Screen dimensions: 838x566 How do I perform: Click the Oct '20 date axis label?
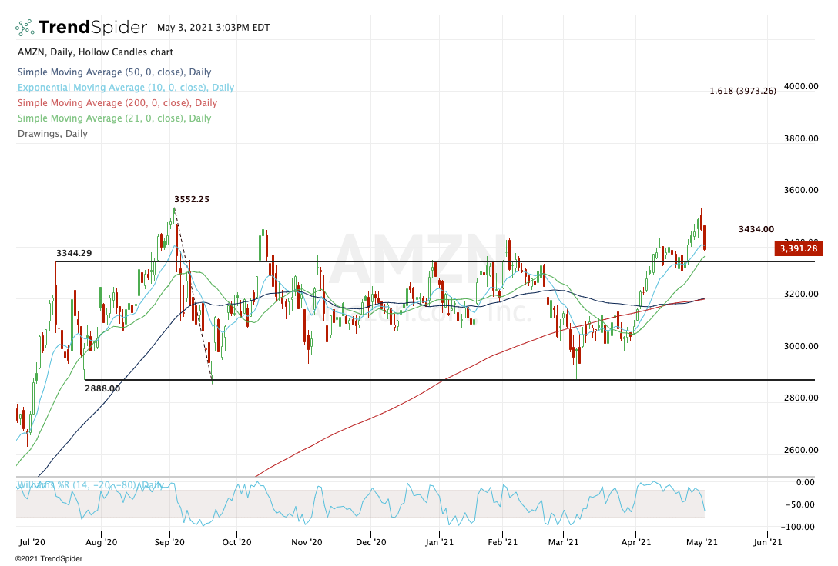pos(236,542)
